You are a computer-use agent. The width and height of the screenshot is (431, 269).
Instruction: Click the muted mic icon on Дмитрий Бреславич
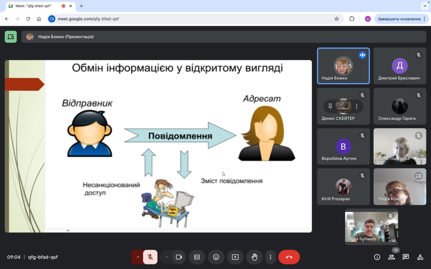coord(419,55)
